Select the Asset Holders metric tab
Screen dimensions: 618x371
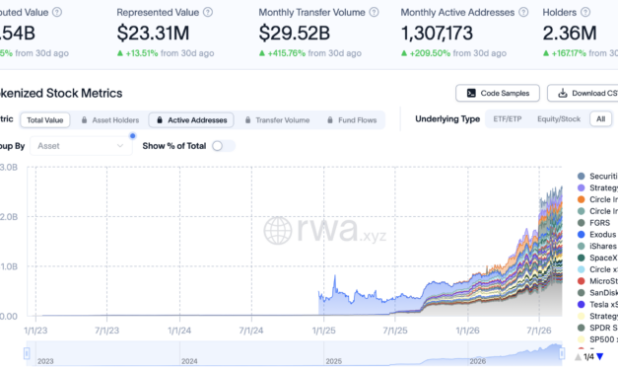(110, 120)
